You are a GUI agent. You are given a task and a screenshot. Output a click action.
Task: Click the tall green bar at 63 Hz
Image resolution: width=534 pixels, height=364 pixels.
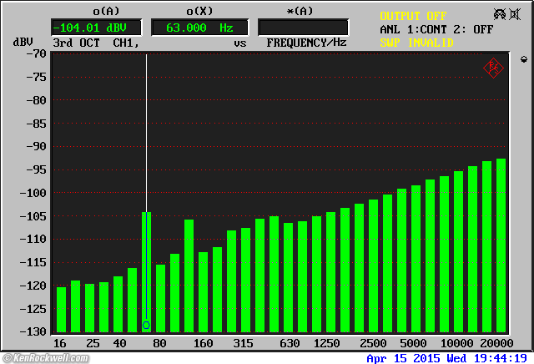tap(146, 267)
